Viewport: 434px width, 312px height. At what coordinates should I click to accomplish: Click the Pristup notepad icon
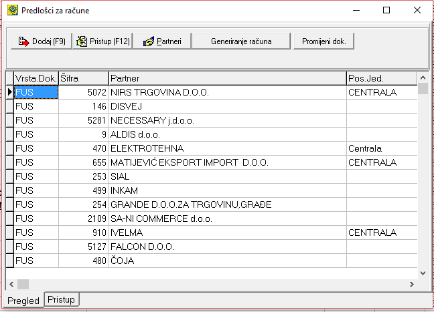tap(82, 41)
